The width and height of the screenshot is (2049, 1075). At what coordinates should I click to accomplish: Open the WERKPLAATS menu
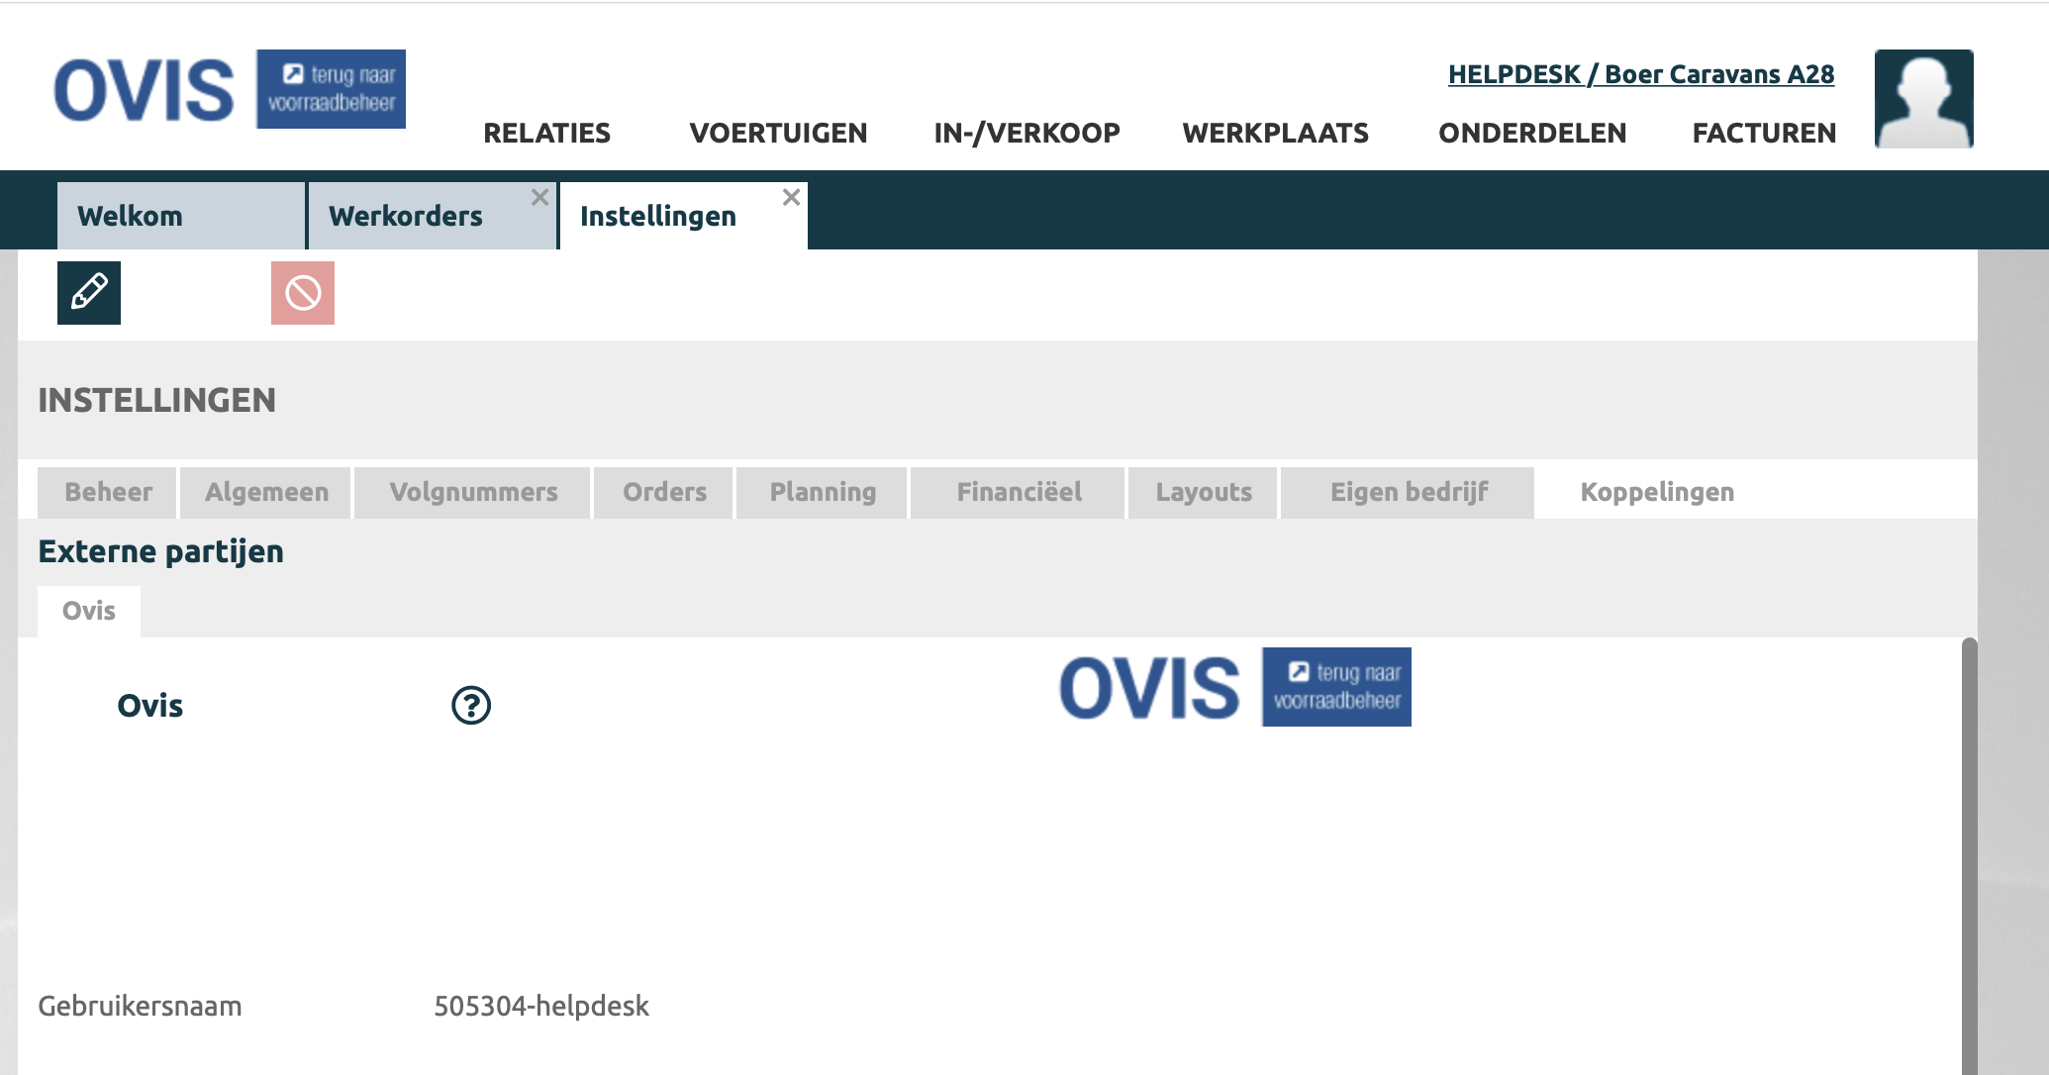[1275, 133]
